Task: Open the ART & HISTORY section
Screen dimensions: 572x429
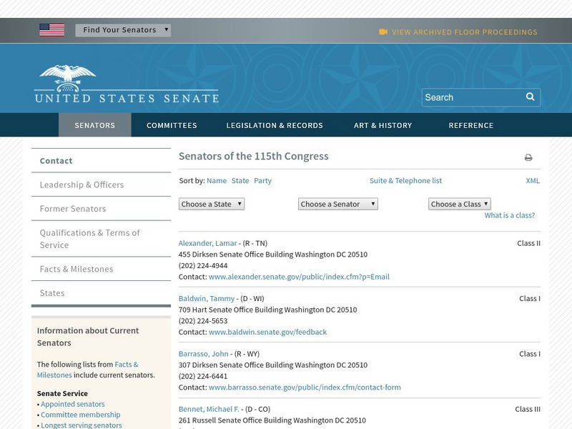Action: (383, 125)
